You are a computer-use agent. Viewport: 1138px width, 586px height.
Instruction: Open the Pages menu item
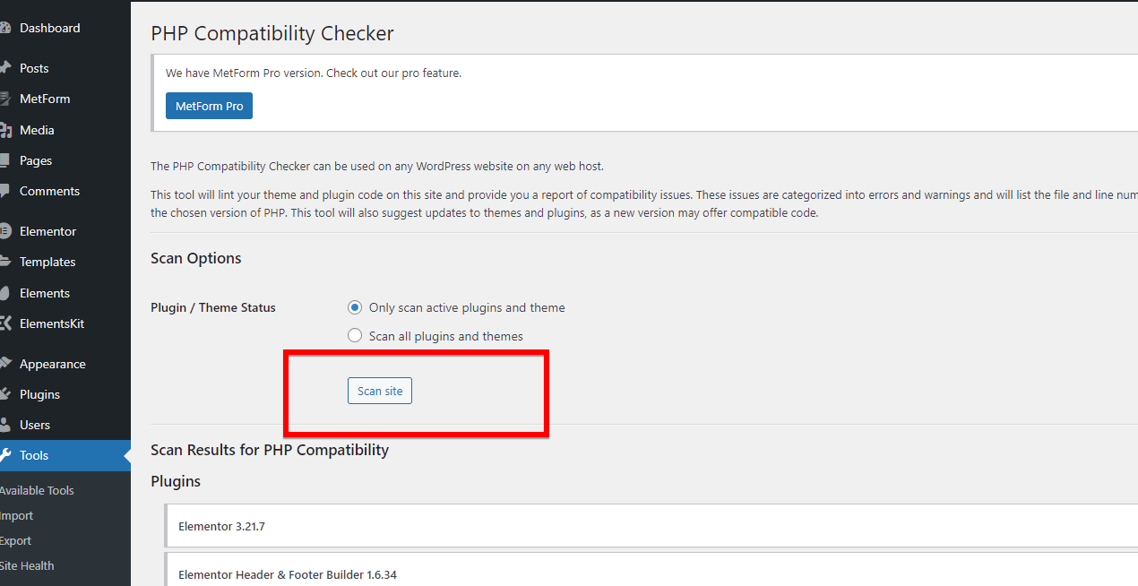(x=36, y=160)
